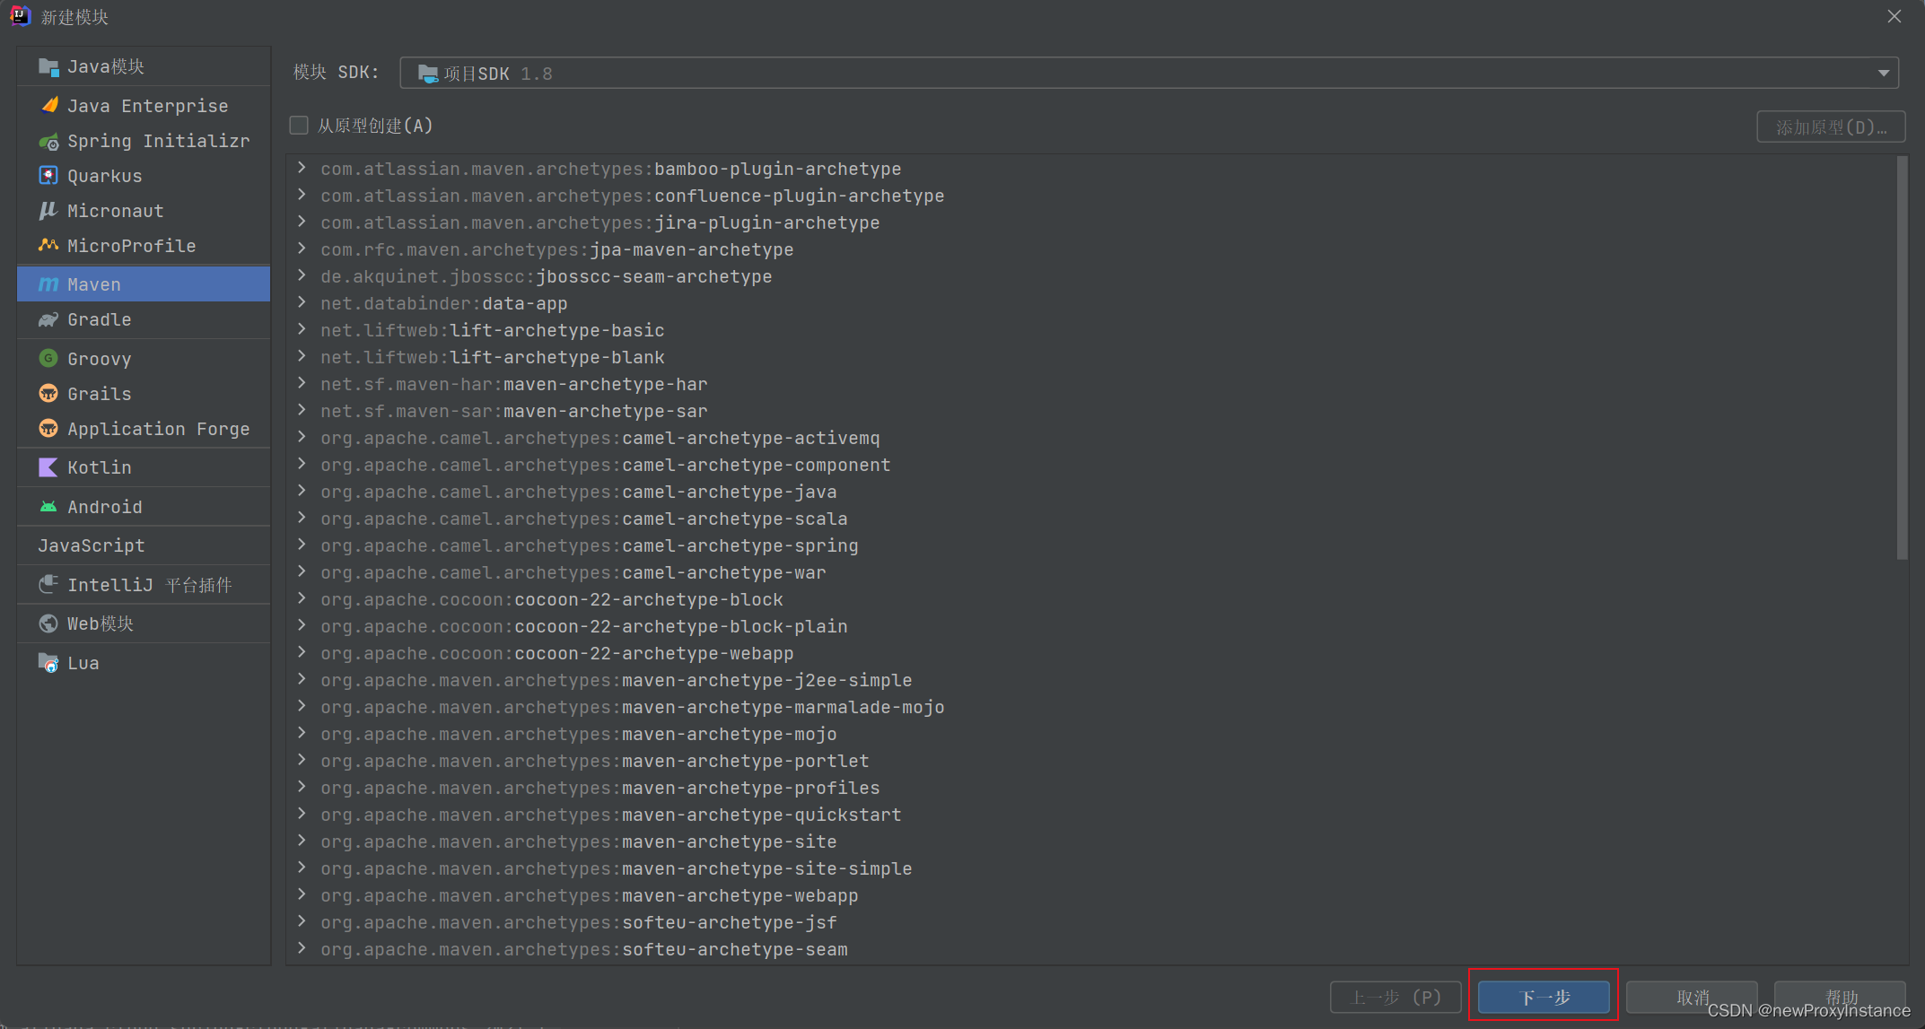Select lift-archetype-basic archetype
The height and width of the screenshot is (1029, 1925).
[493, 330]
